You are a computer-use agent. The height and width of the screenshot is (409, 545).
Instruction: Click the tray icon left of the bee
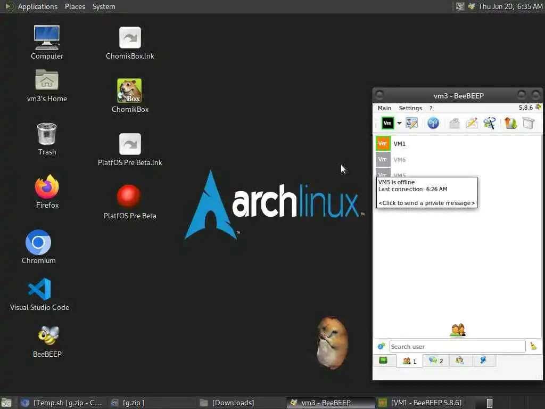coord(460,6)
